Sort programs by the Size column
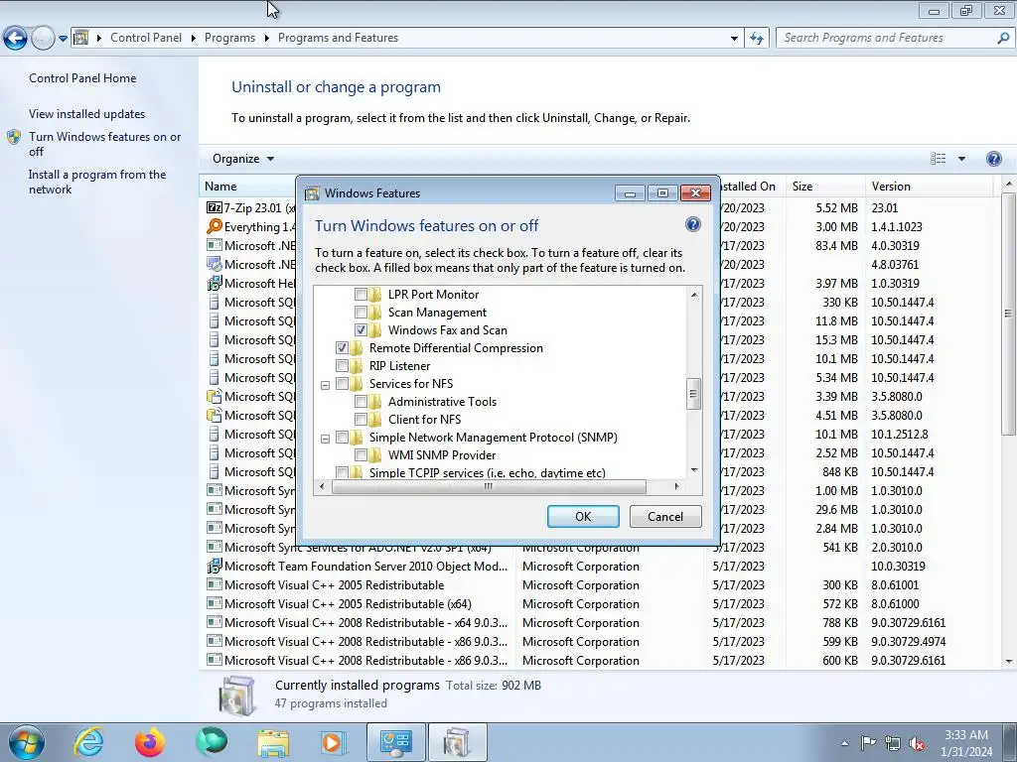Screen dimensions: 1017x762 pos(824,187)
